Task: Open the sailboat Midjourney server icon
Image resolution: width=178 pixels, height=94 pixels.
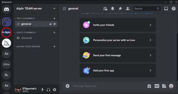Action: (x=6, y=43)
